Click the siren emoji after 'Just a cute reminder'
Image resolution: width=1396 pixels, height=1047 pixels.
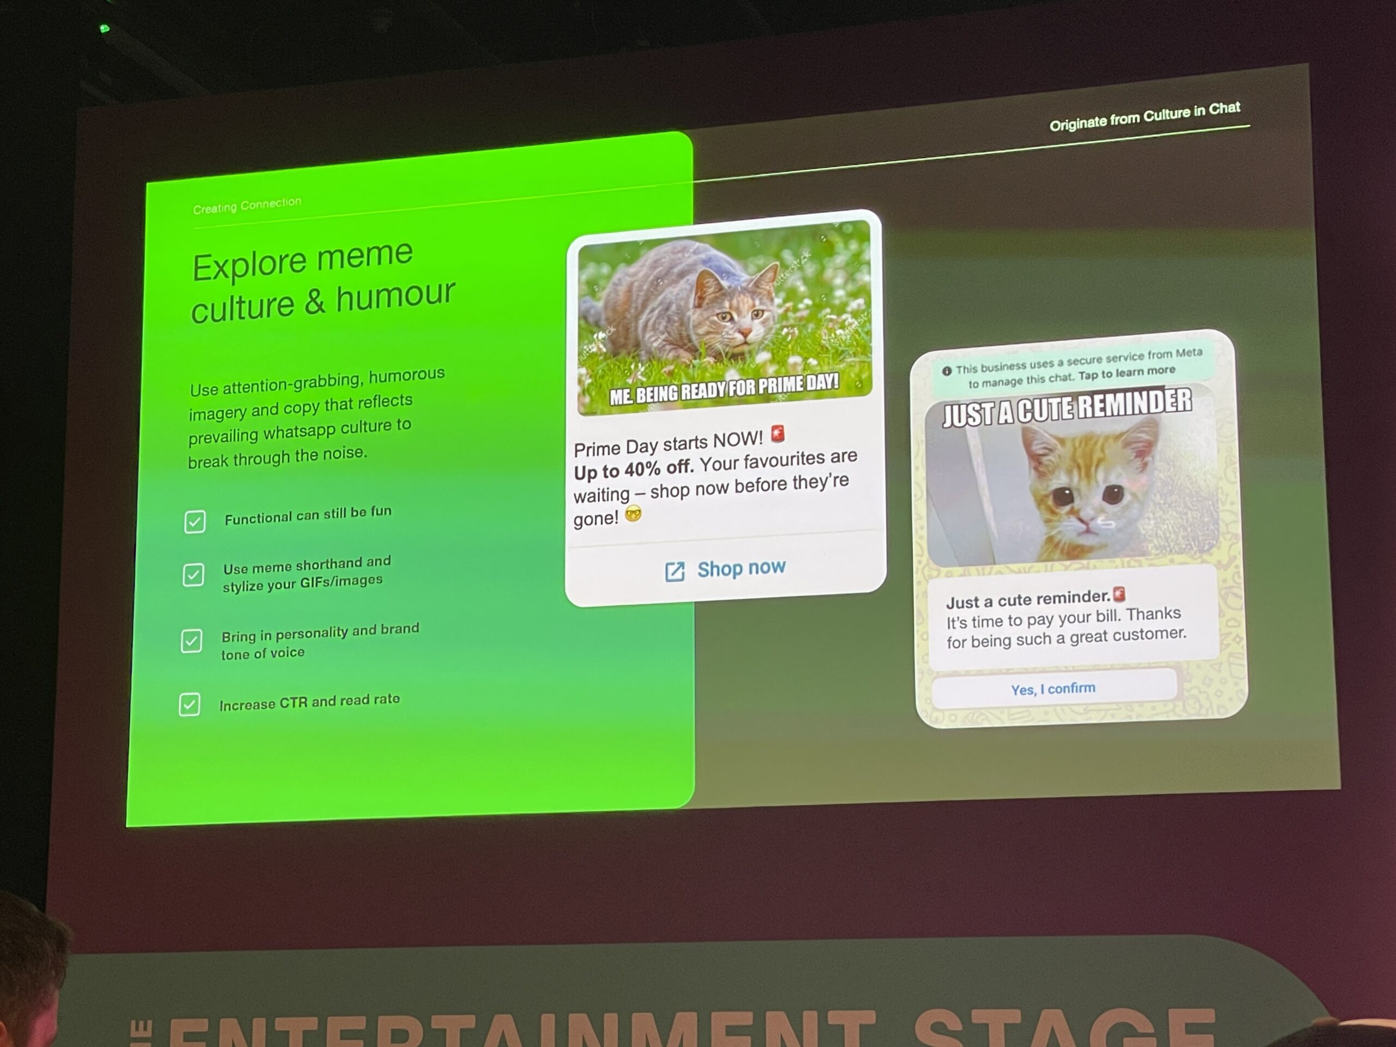[x=1119, y=594]
